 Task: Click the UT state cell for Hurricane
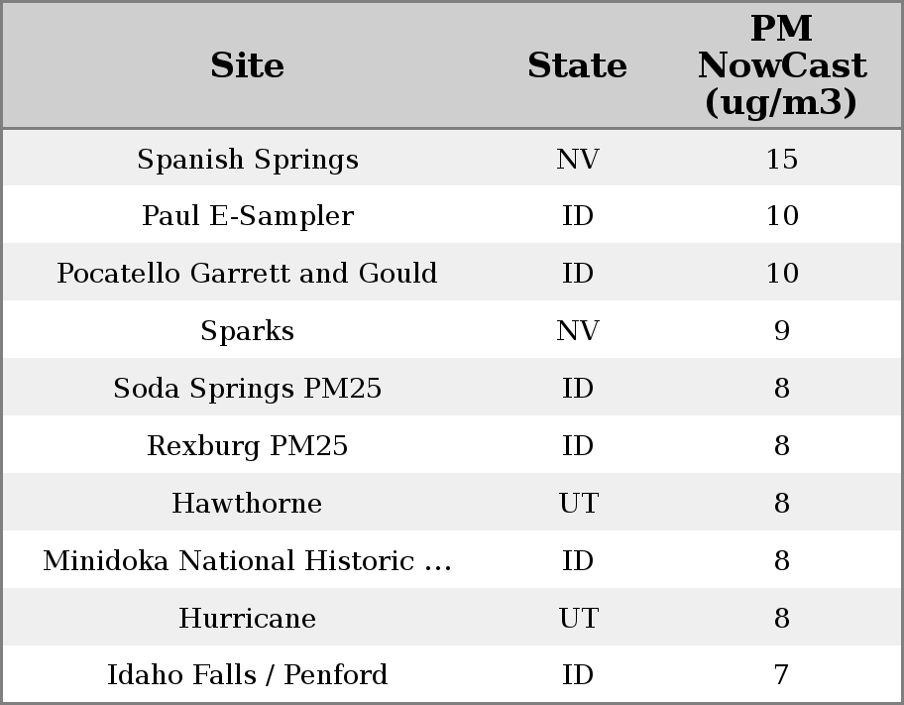(x=578, y=619)
